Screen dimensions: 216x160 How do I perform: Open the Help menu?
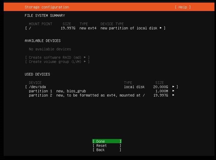(x=183, y=7)
